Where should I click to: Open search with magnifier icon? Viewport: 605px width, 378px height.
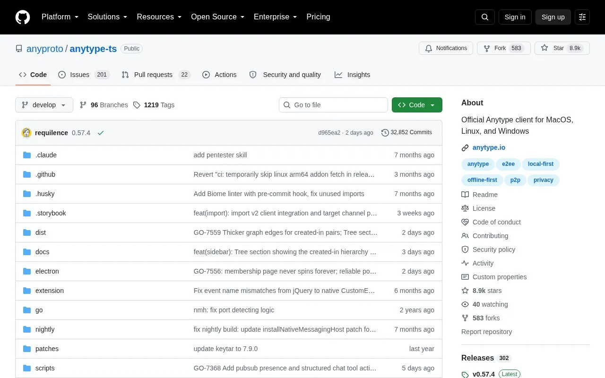click(x=485, y=17)
